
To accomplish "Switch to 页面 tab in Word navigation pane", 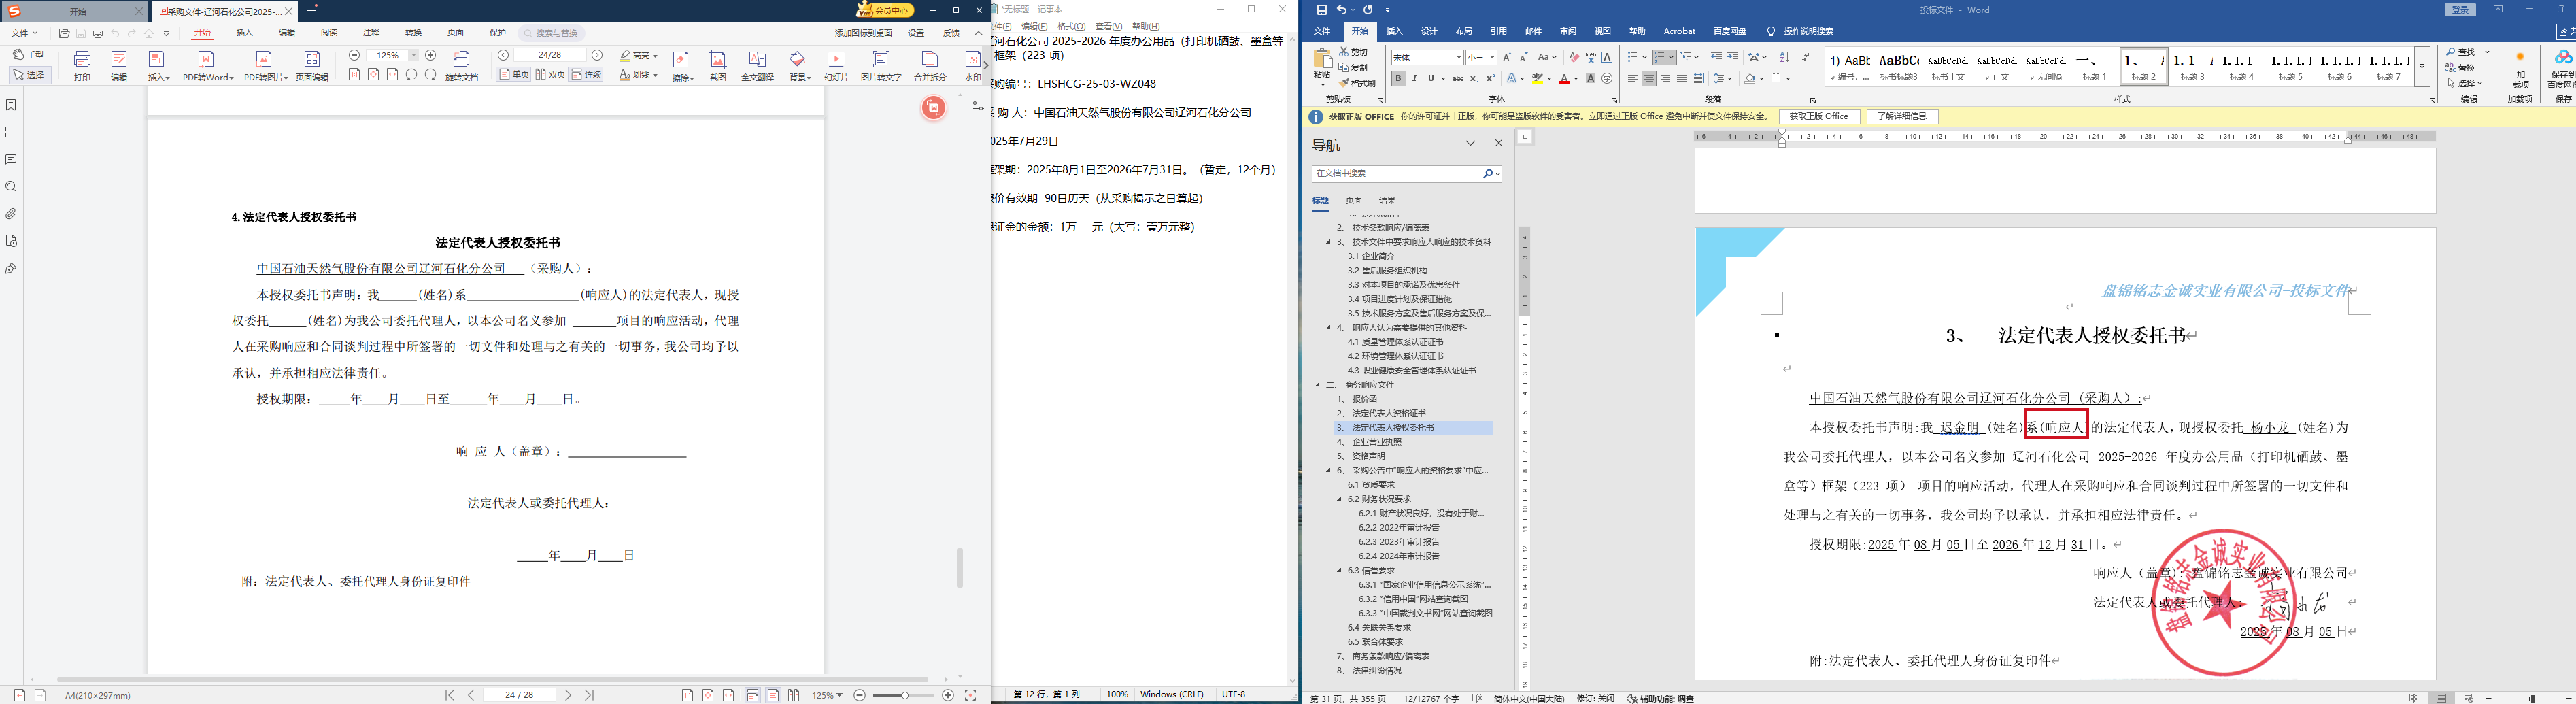I will (x=1354, y=201).
